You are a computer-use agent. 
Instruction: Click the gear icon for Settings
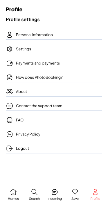(x=10, y=49)
